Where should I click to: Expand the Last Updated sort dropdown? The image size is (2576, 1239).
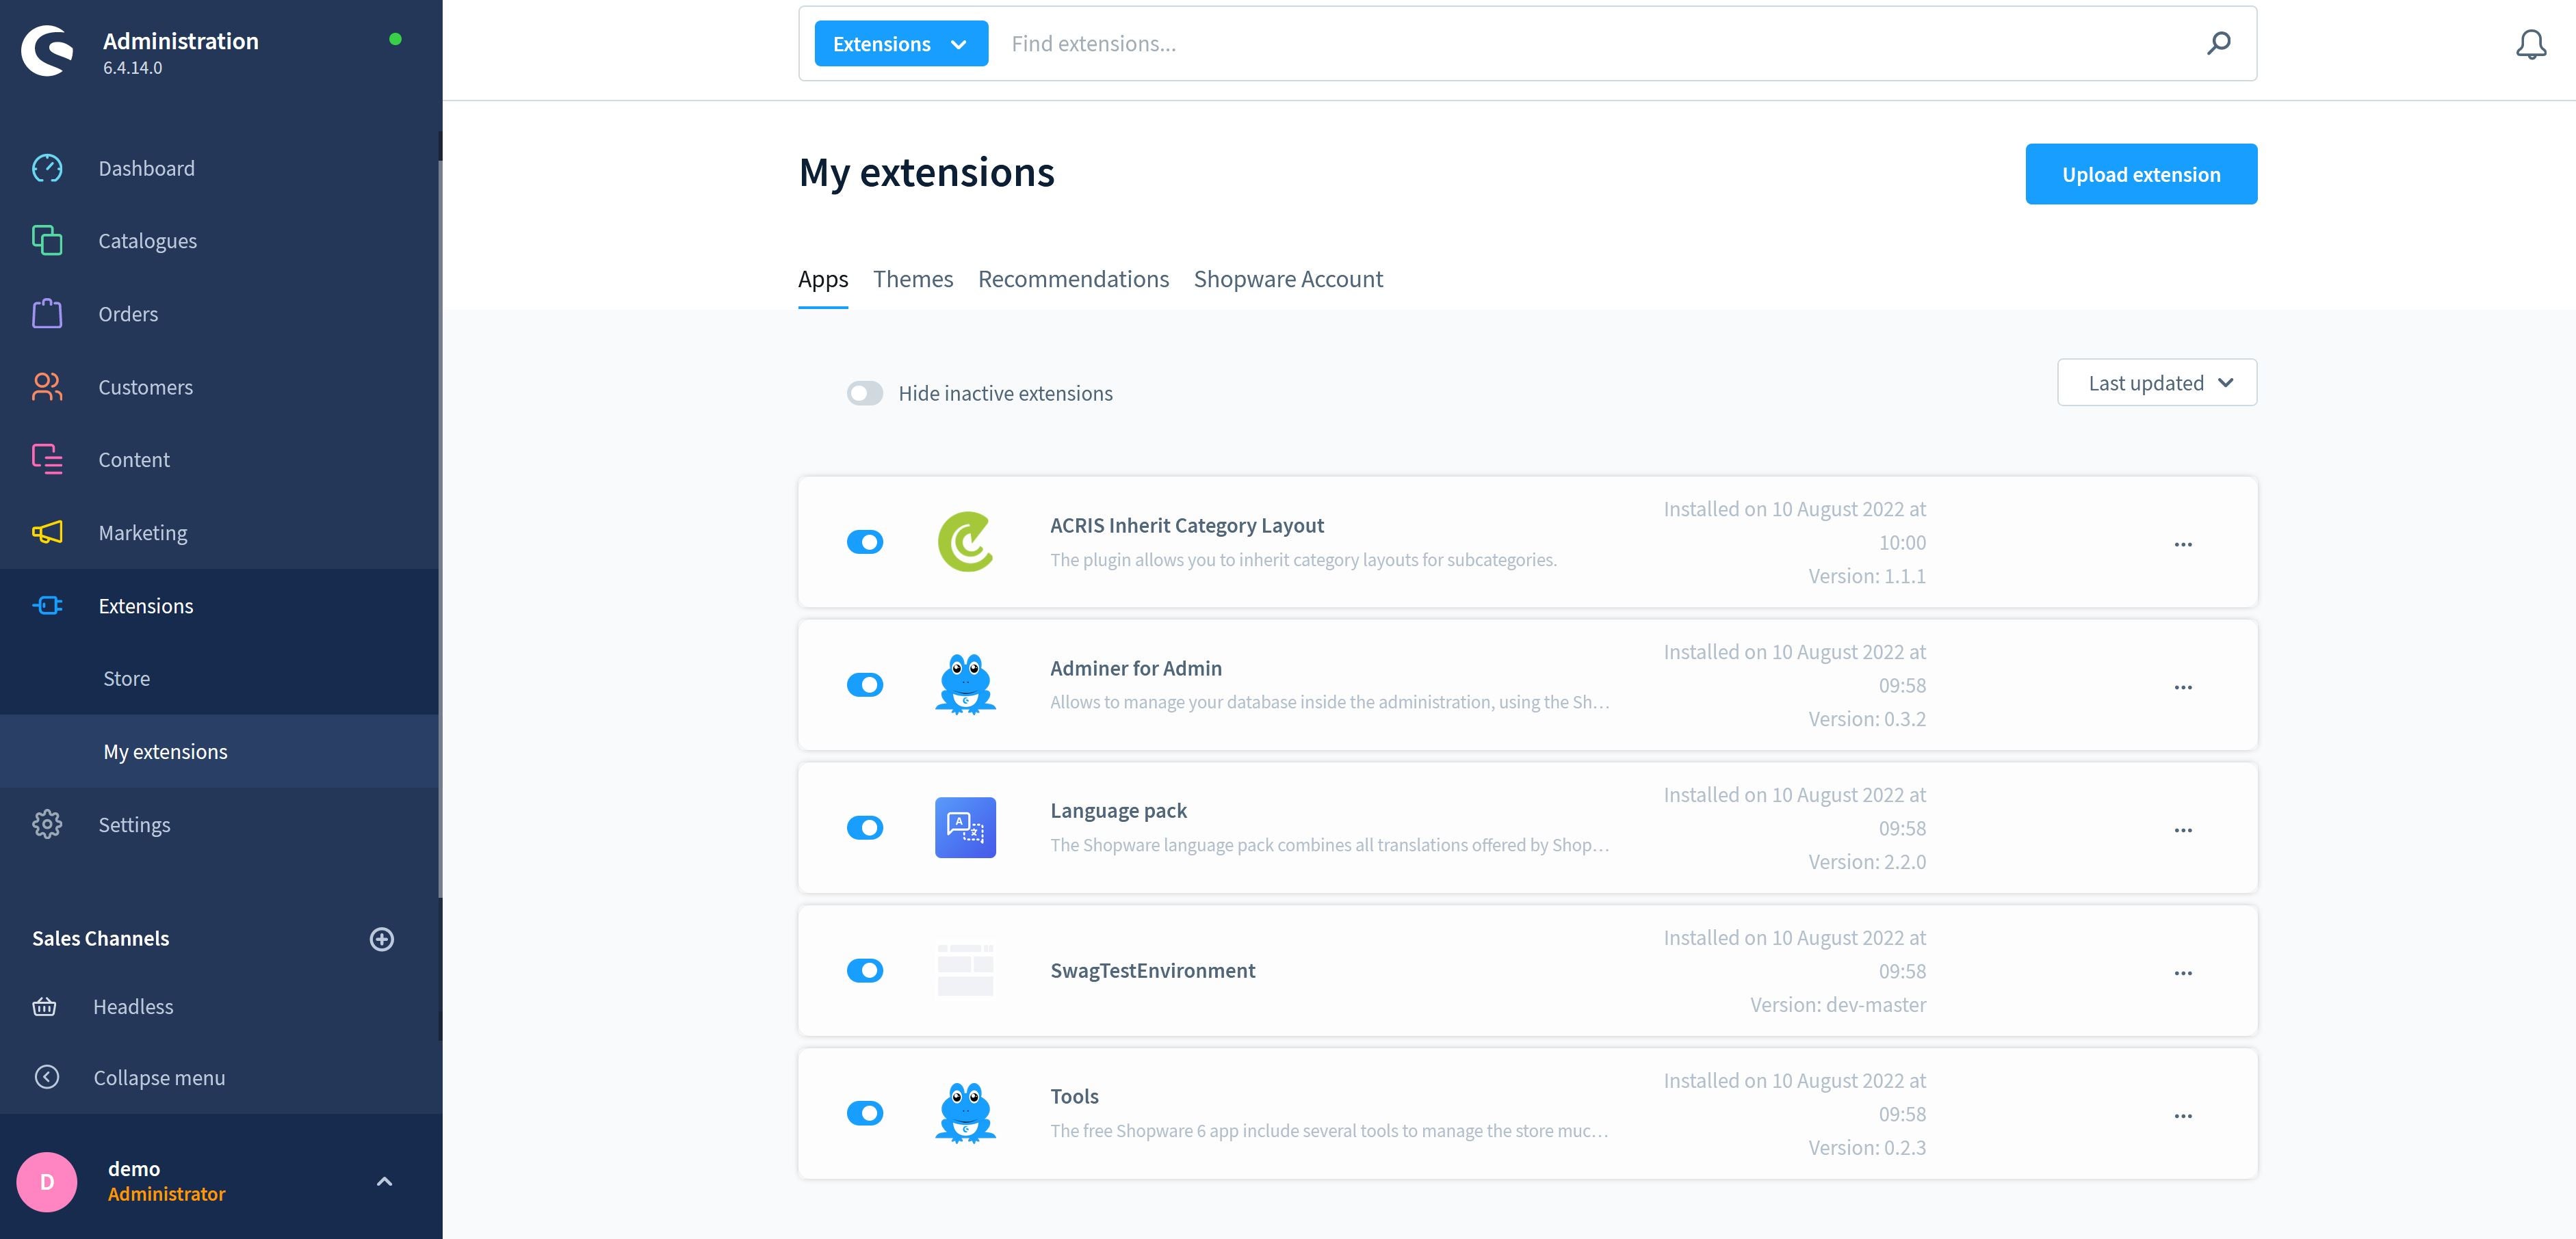pos(2157,382)
